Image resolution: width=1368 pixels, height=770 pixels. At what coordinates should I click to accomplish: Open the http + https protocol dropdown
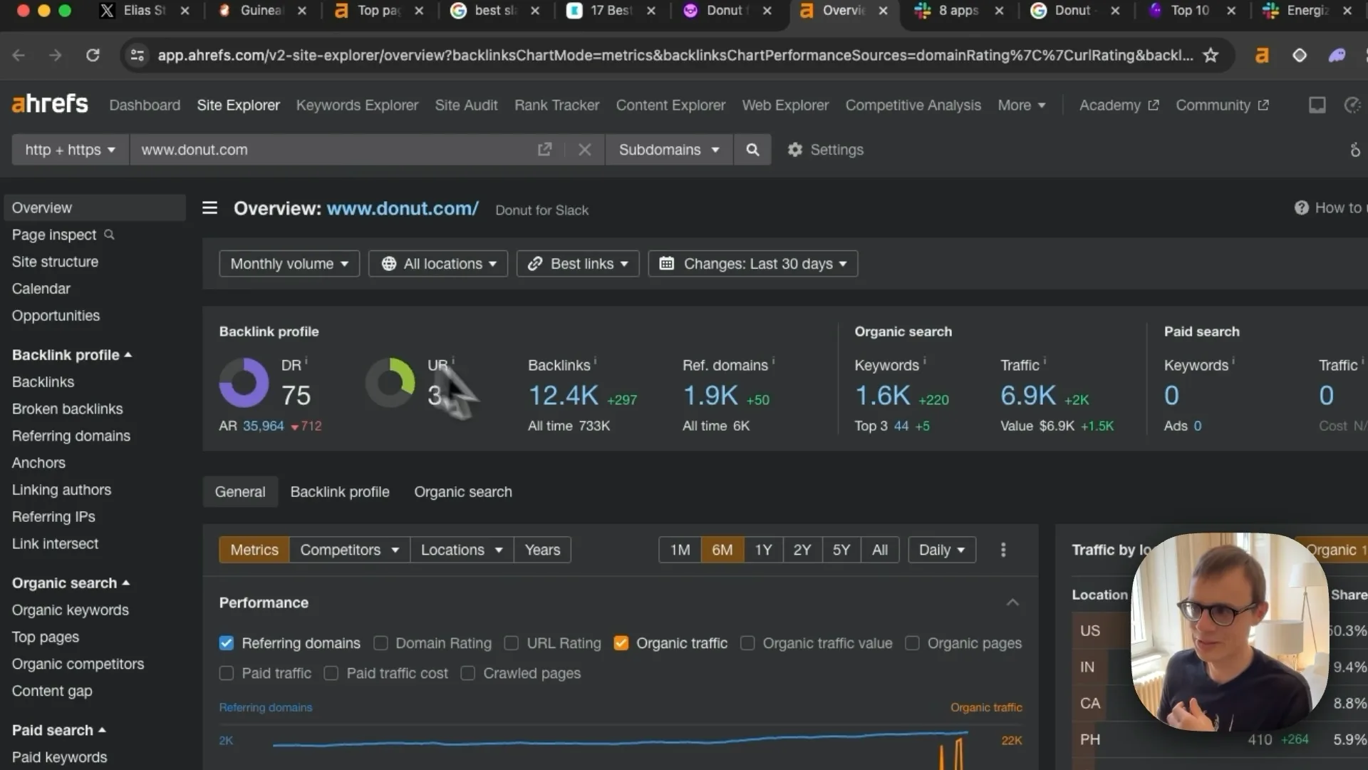70,149
